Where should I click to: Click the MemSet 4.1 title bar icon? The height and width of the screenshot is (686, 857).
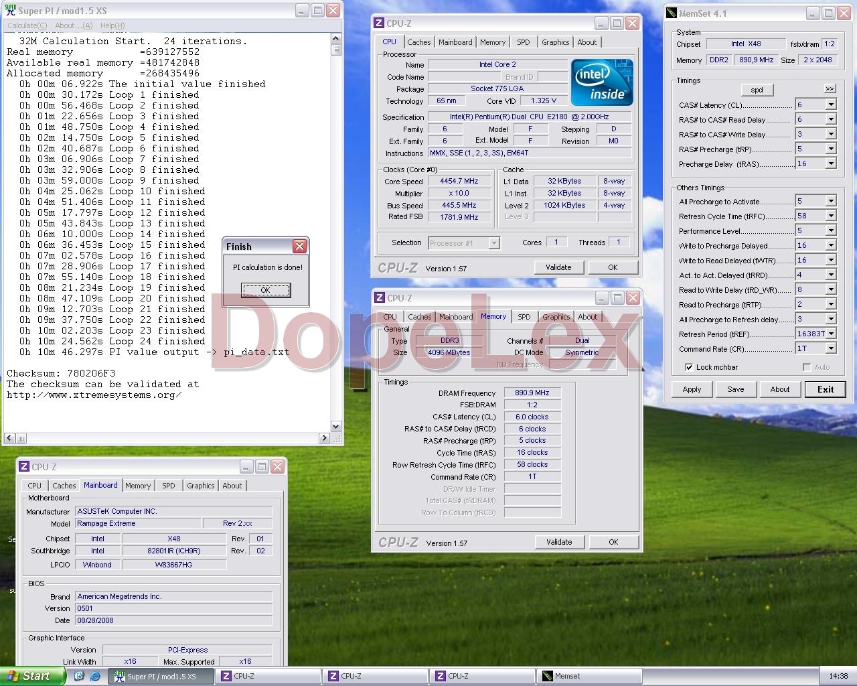672,13
